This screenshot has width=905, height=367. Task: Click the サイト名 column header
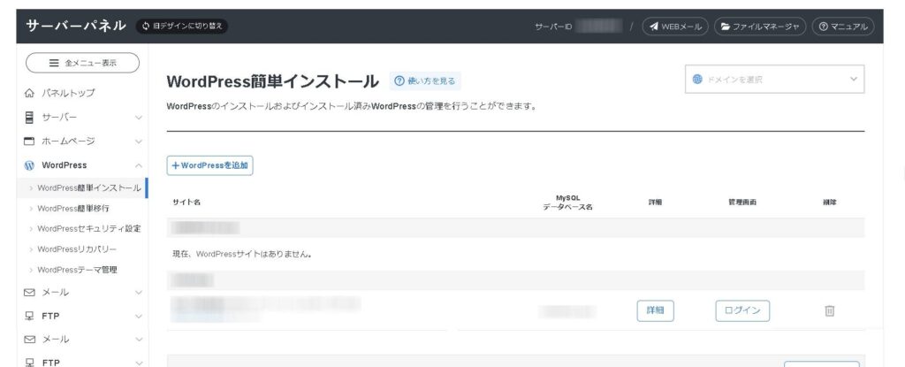tap(186, 203)
